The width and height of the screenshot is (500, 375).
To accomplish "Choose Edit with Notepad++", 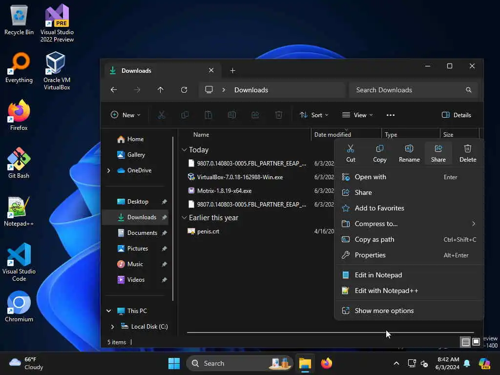I will coord(409,291).
